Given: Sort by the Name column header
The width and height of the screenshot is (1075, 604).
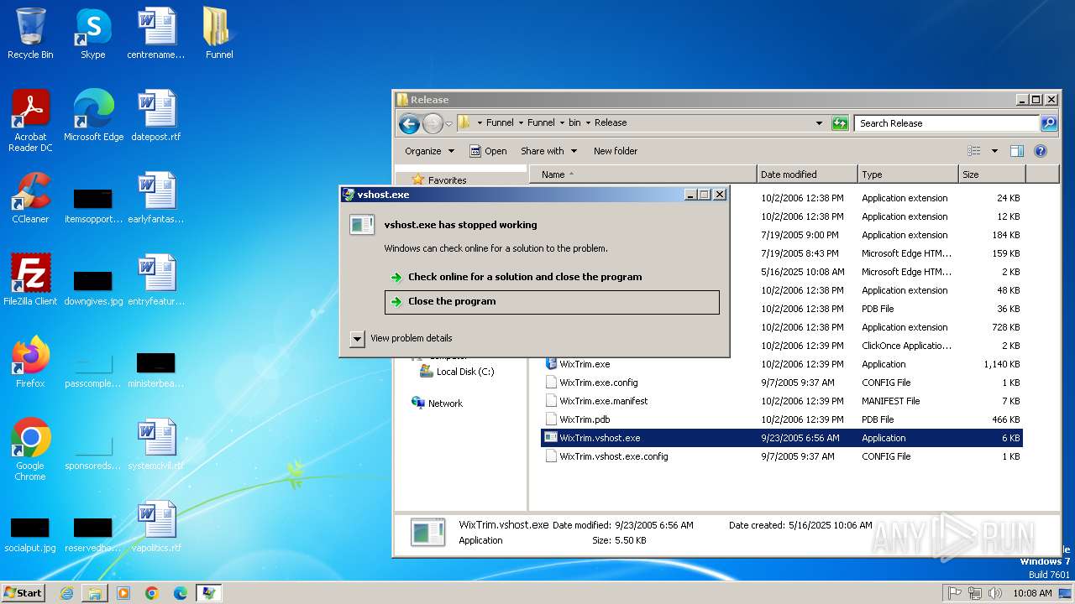Looking at the screenshot, I should [x=642, y=174].
